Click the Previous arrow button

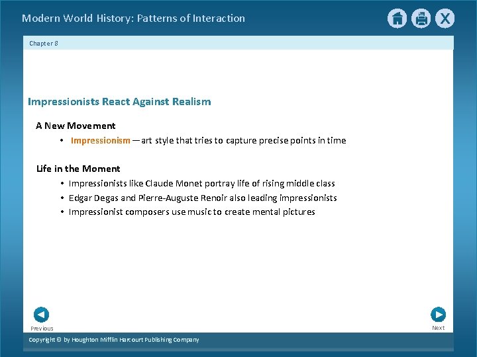point(41,315)
